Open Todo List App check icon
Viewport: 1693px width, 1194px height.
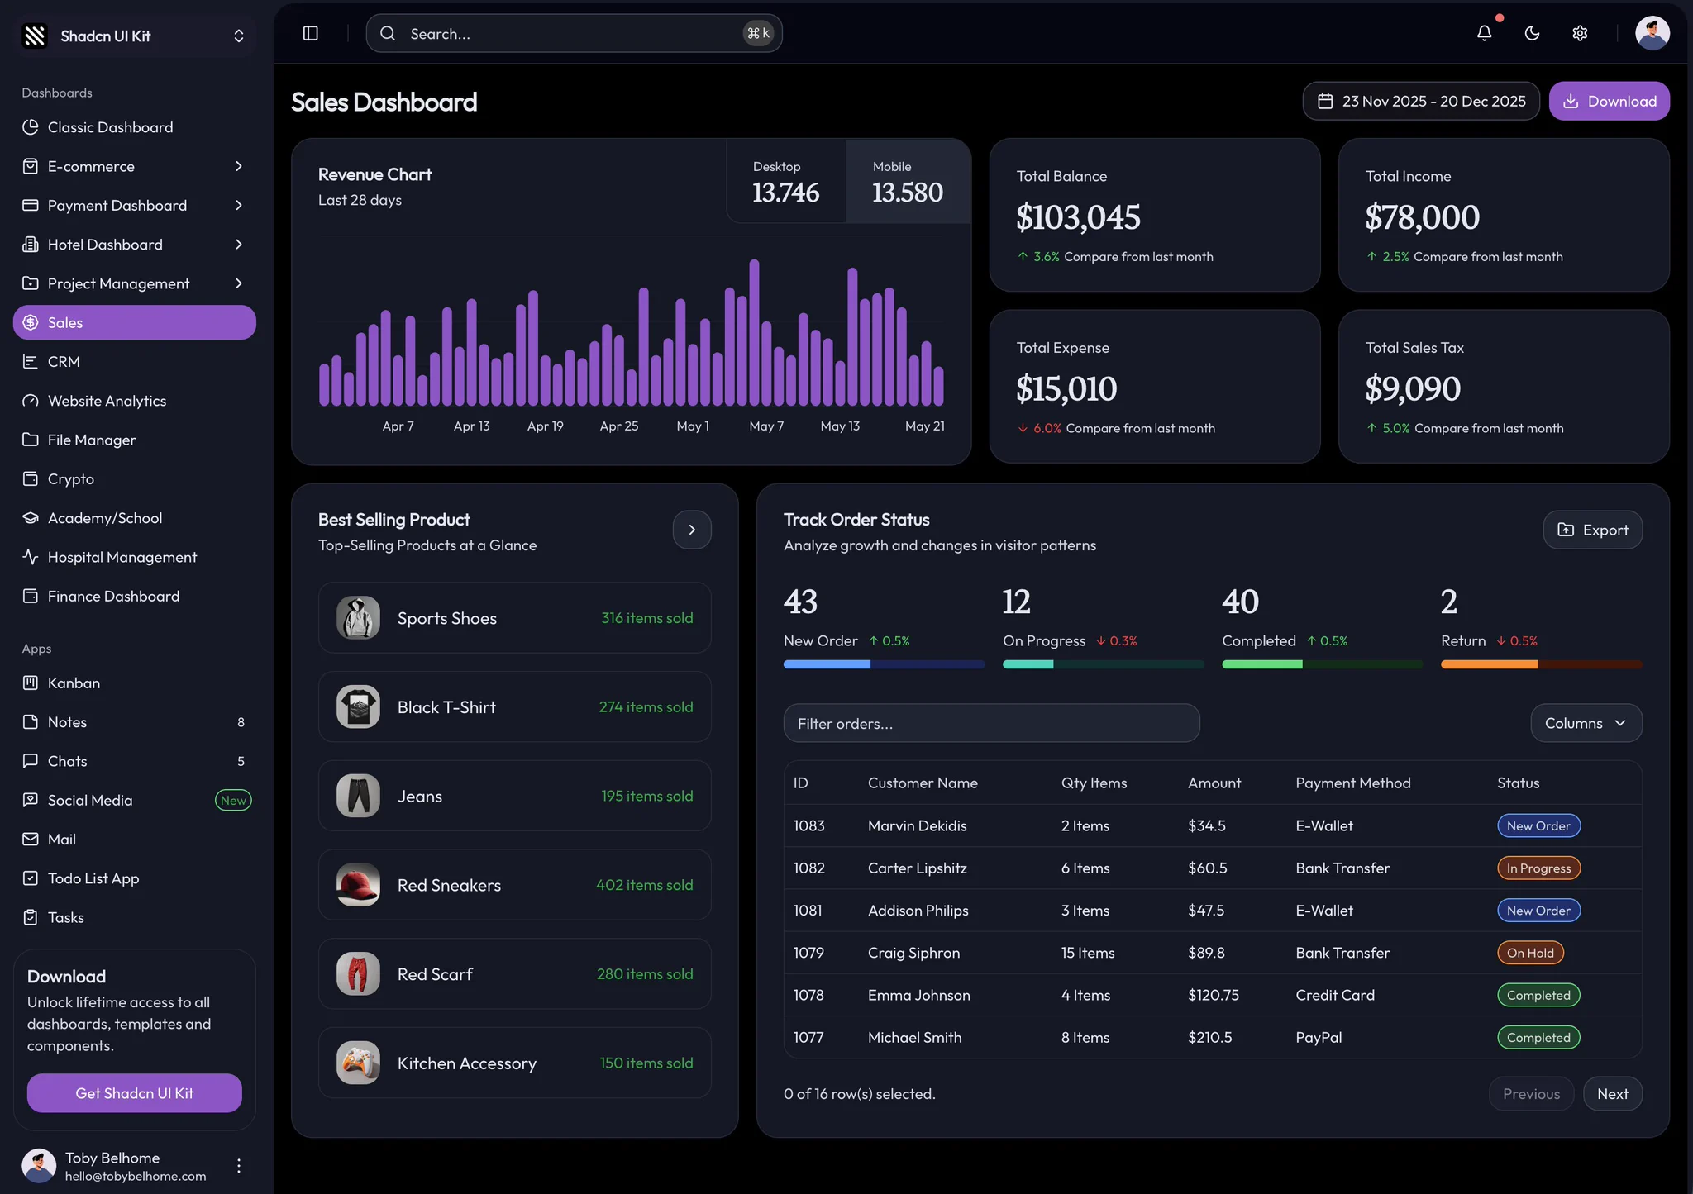(31, 878)
